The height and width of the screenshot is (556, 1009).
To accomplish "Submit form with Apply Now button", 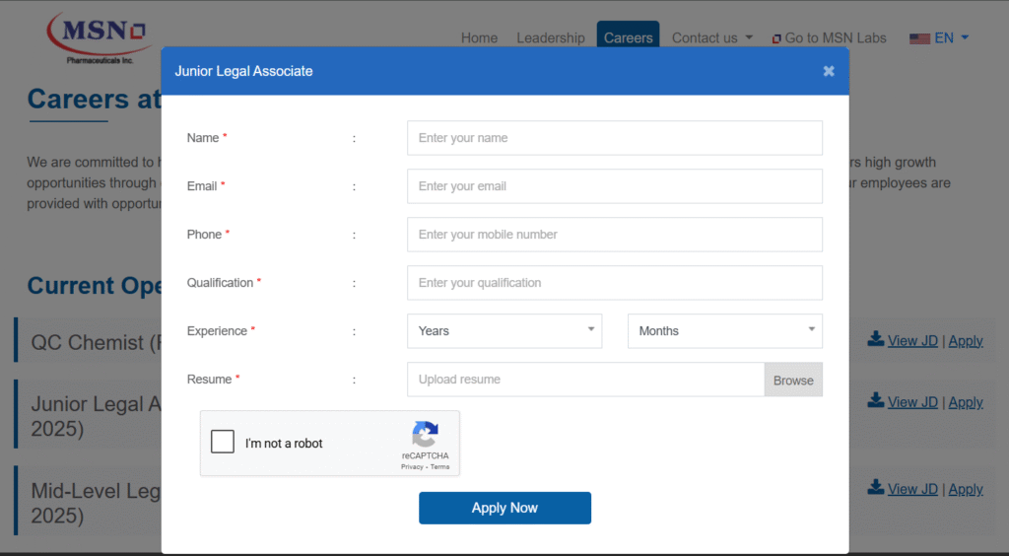I will 504,508.
